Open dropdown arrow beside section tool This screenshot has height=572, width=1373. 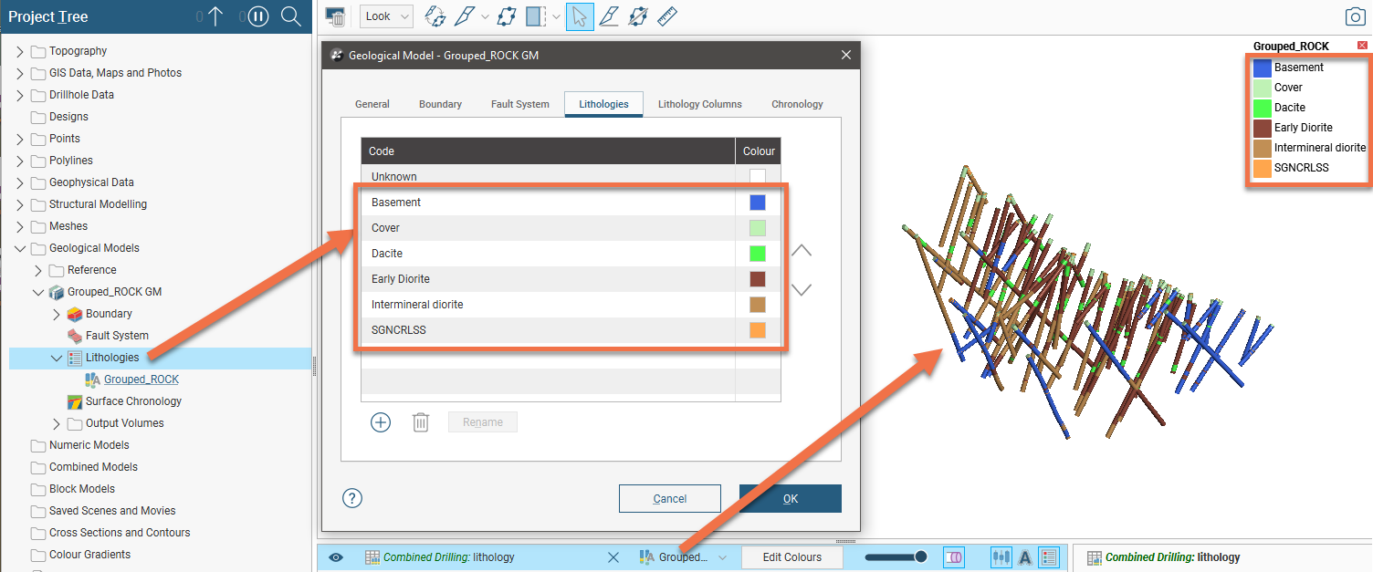pos(556,17)
